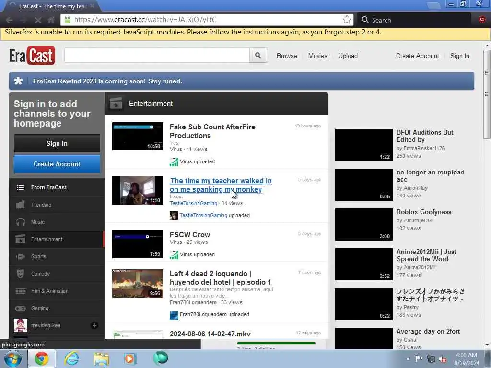This screenshot has width=491, height=368.
Task: Click the Music headphones icon
Action: point(20,222)
